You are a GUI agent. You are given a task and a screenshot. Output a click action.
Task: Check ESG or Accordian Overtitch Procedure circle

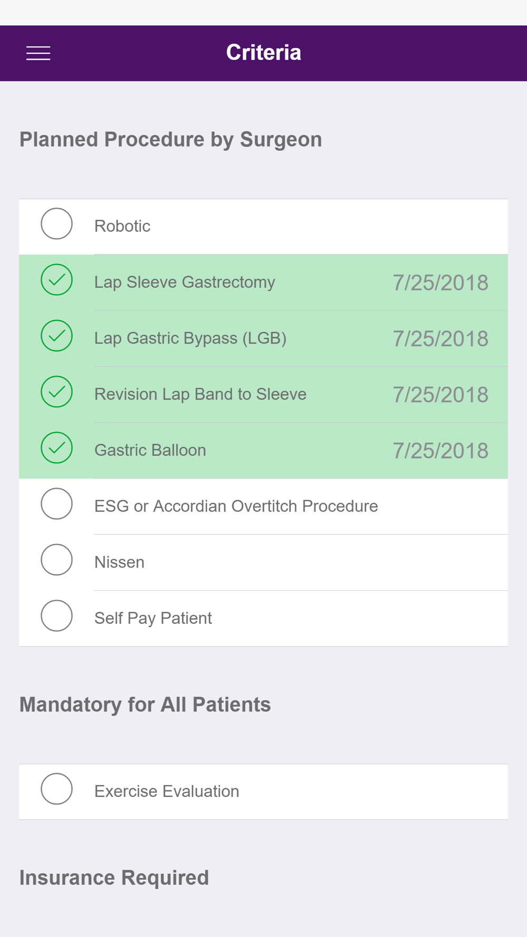[56, 504]
